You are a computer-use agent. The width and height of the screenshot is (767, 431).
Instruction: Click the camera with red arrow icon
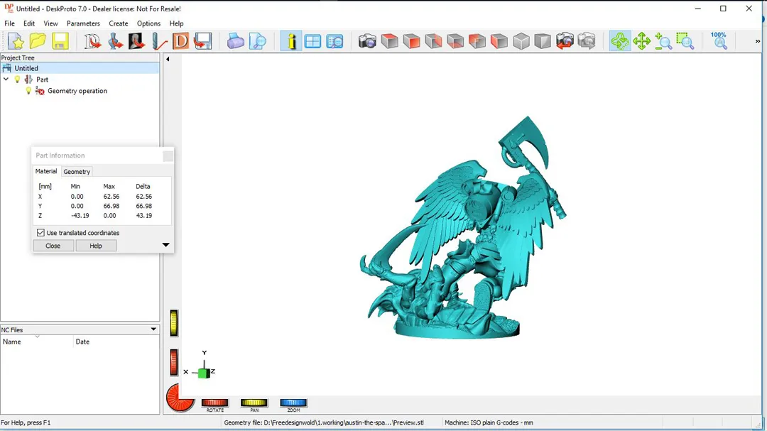click(565, 41)
